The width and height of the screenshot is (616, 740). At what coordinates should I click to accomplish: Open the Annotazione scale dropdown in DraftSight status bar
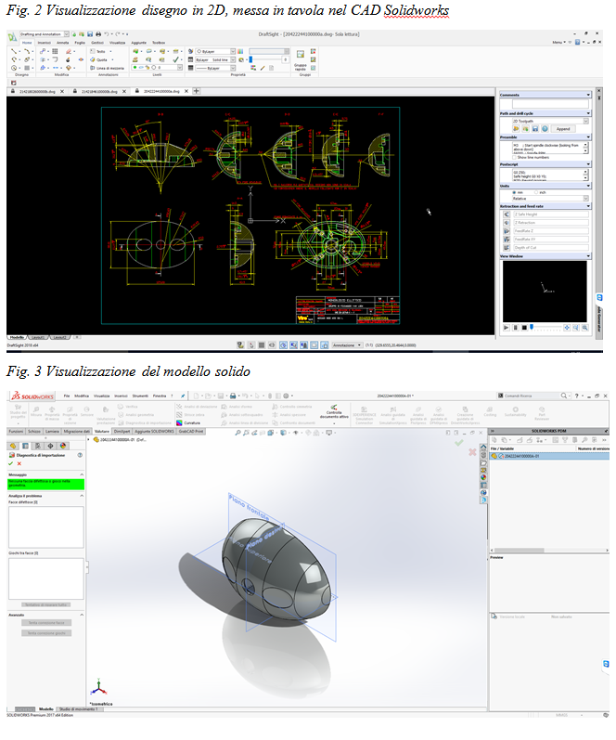pos(347,345)
